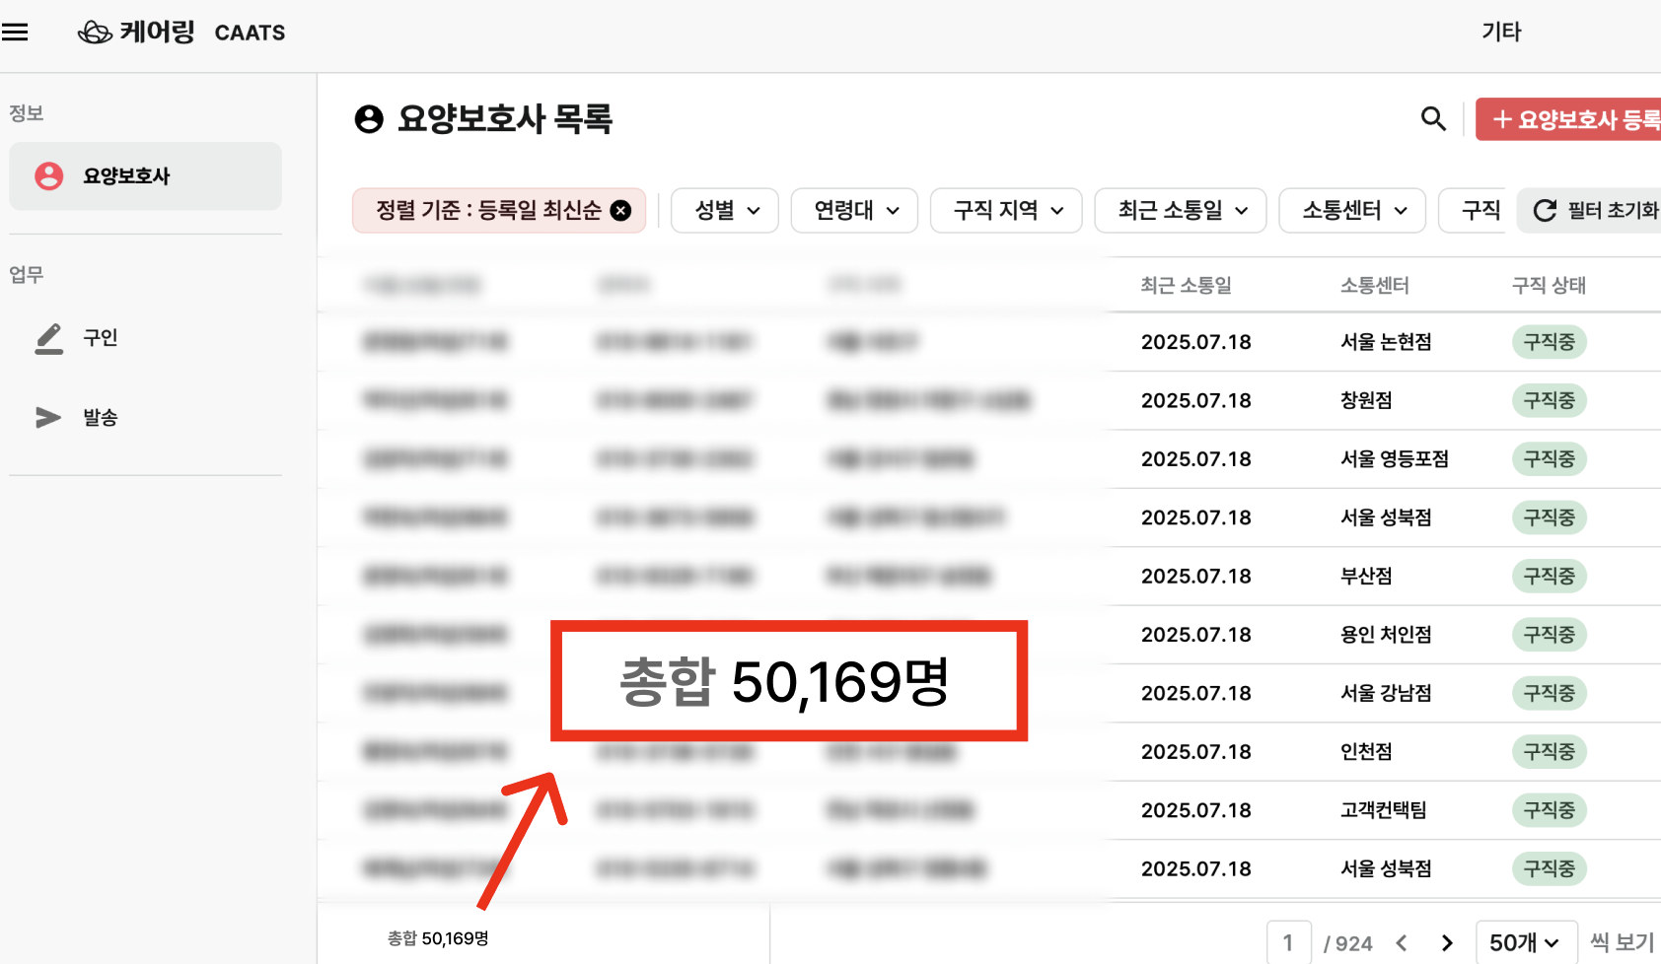
Task: Click the 2025.07.18 date in 서울 논현점 row
Action: pos(1195,342)
